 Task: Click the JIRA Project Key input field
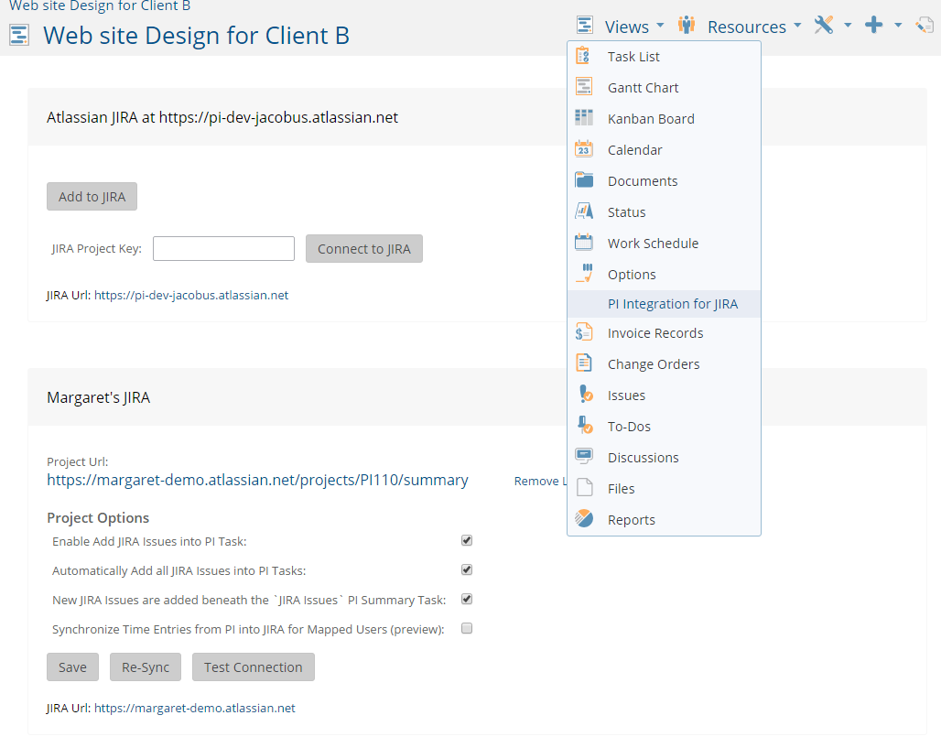[224, 248]
